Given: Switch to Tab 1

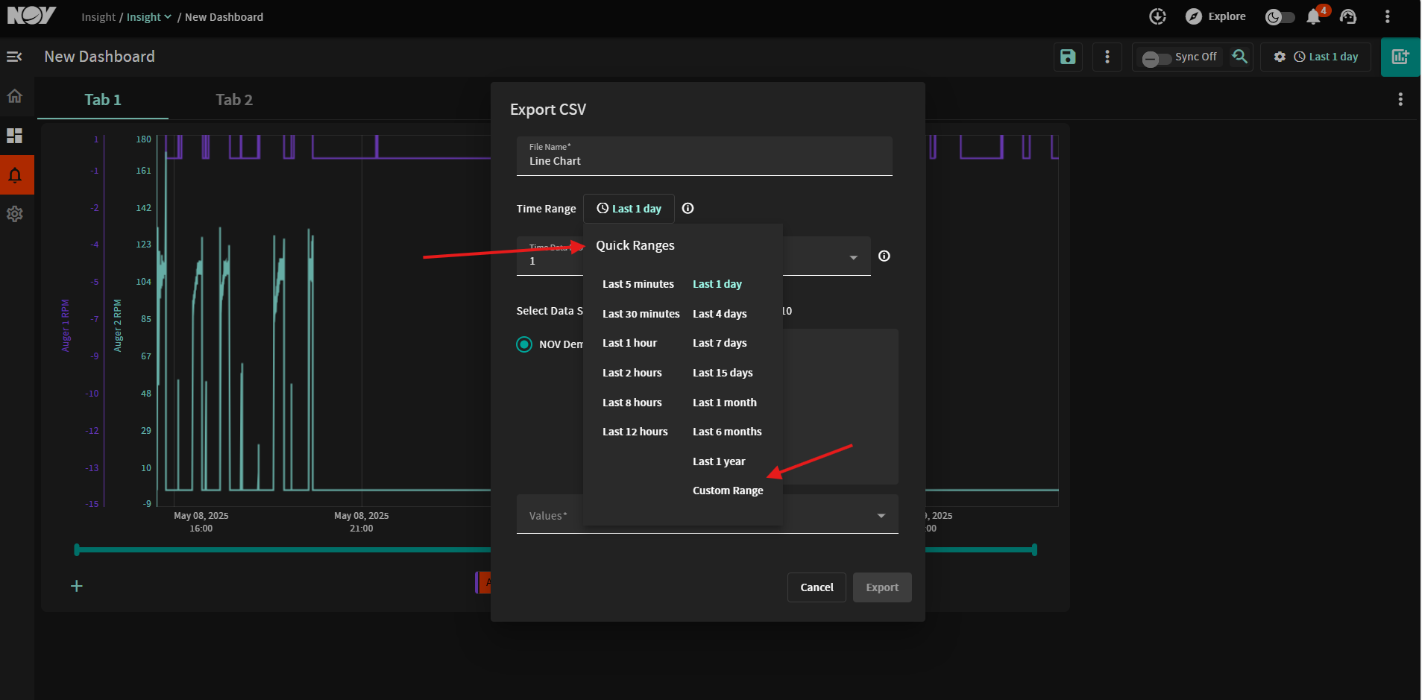Looking at the screenshot, I should click(103, 100).
